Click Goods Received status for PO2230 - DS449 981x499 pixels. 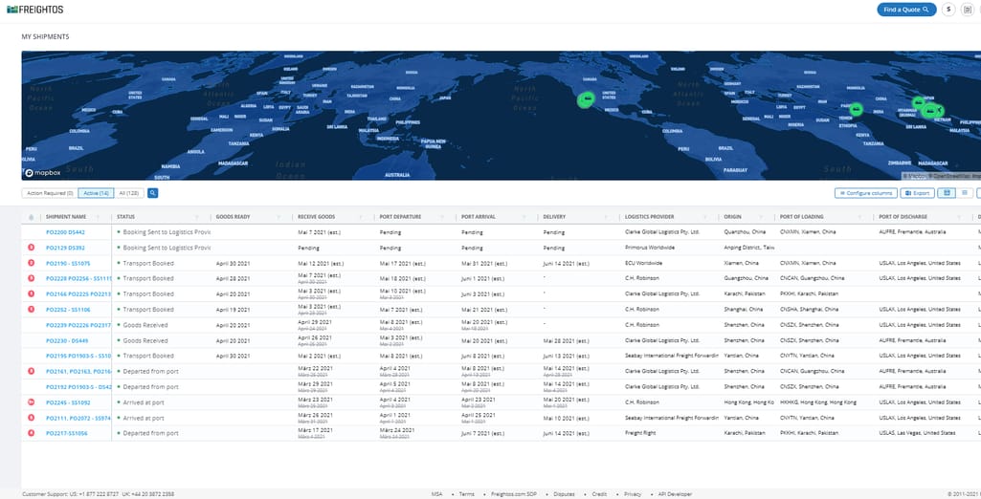click(x=145, y=341)
